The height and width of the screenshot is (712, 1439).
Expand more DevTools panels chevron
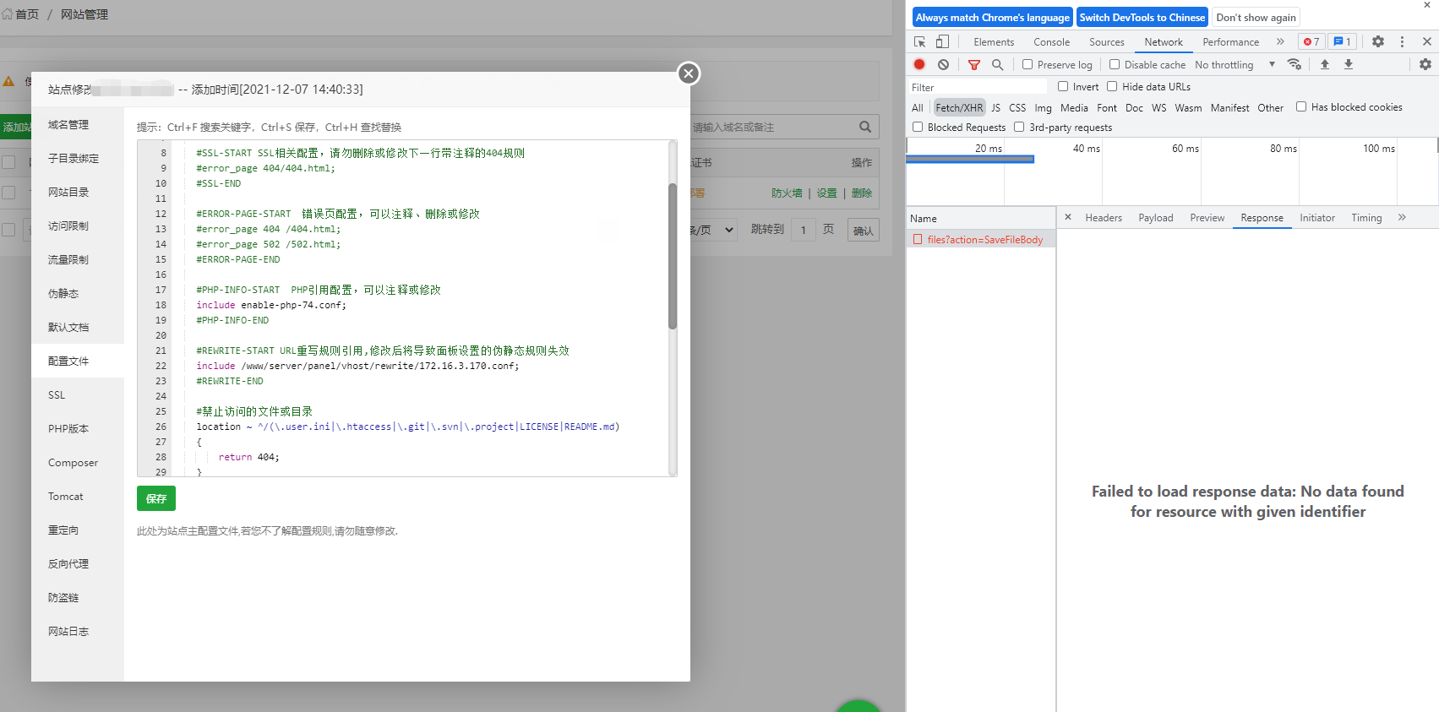pyautogui.click(x=1280, y=41)
